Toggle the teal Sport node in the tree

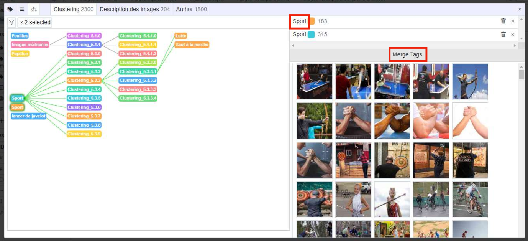point(17,98)
